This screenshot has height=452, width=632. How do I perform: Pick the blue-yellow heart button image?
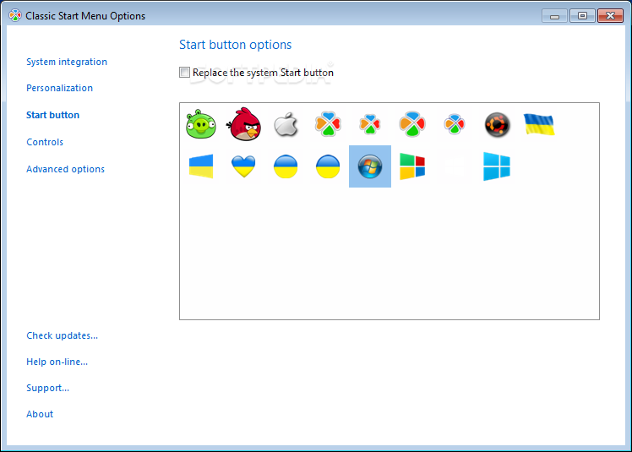point(243,166)
